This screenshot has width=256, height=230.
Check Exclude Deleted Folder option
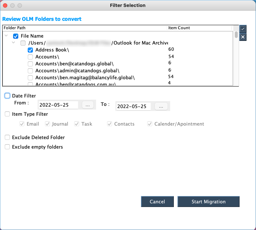point(8,138)
